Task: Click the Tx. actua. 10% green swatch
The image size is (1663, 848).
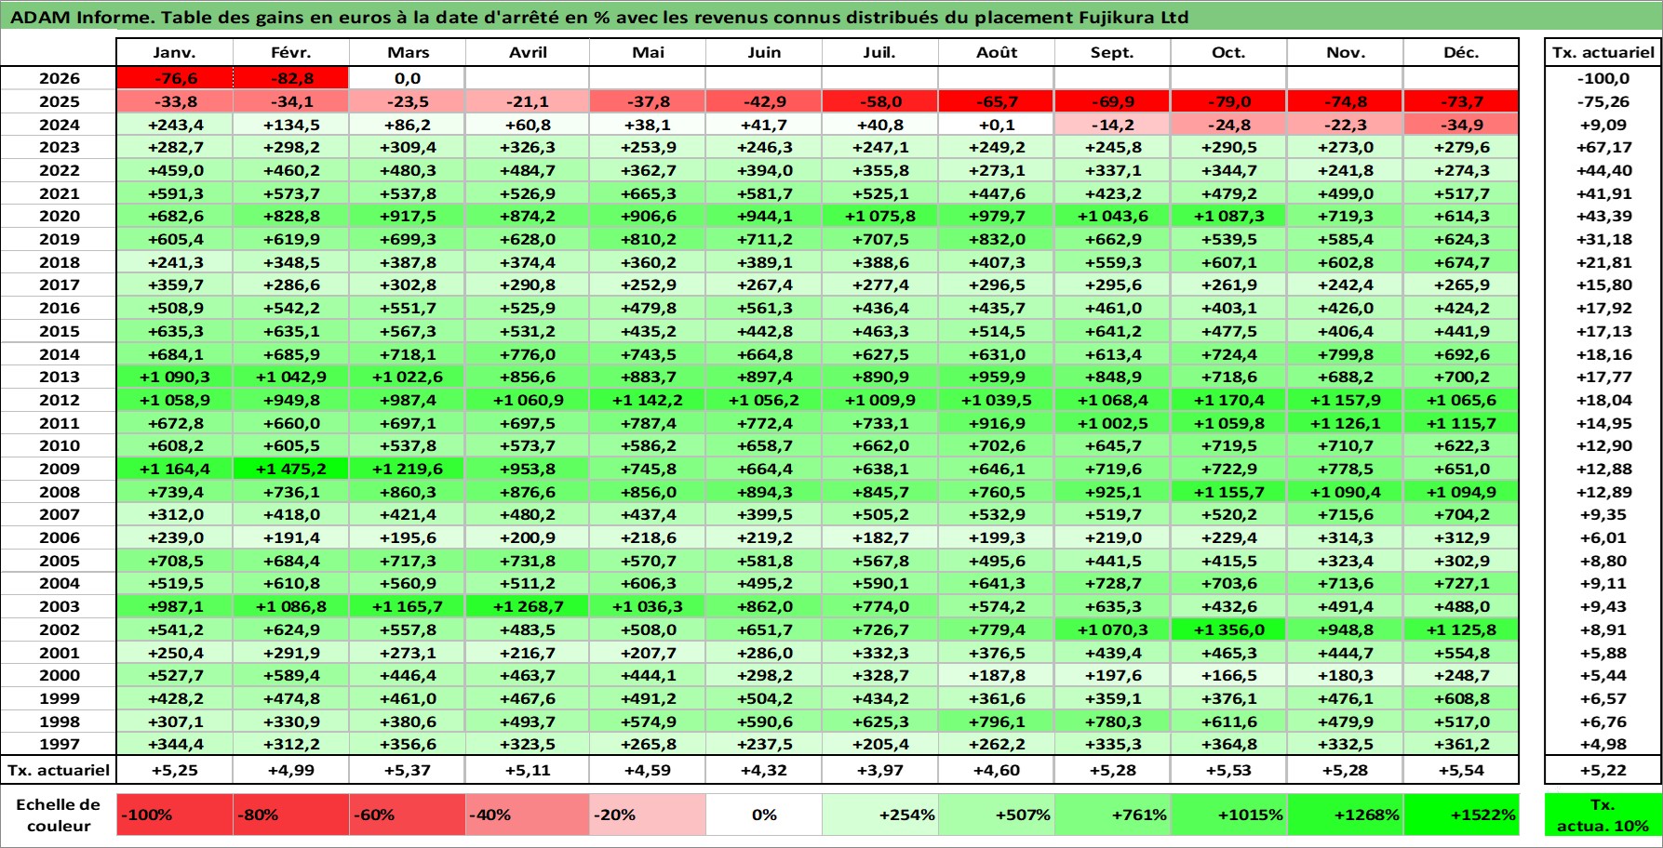Action: (x=1603, y=815)
